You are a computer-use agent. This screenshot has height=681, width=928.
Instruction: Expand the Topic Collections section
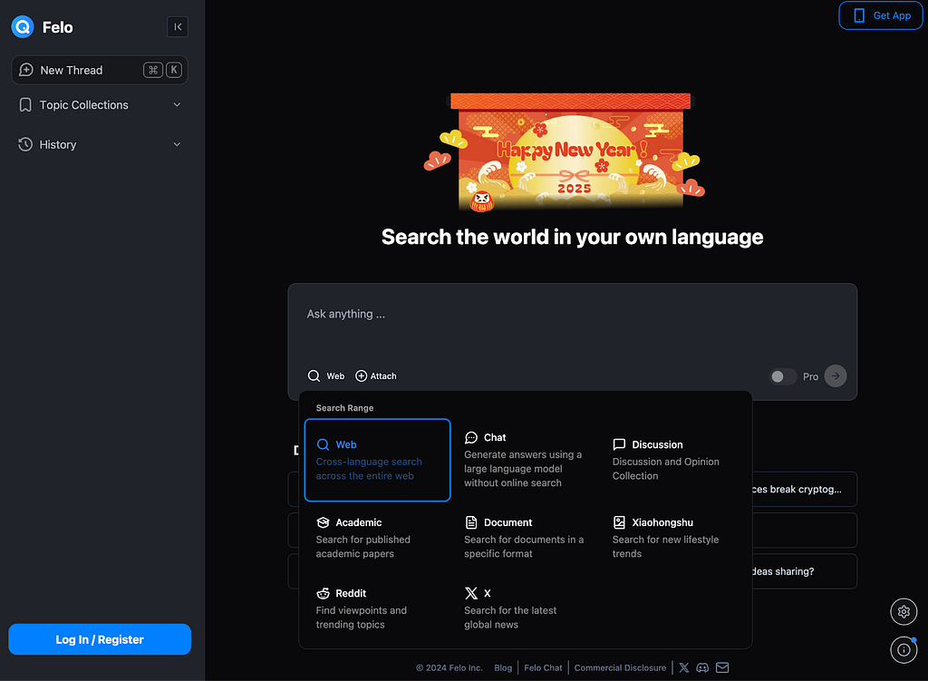(100, 105)
